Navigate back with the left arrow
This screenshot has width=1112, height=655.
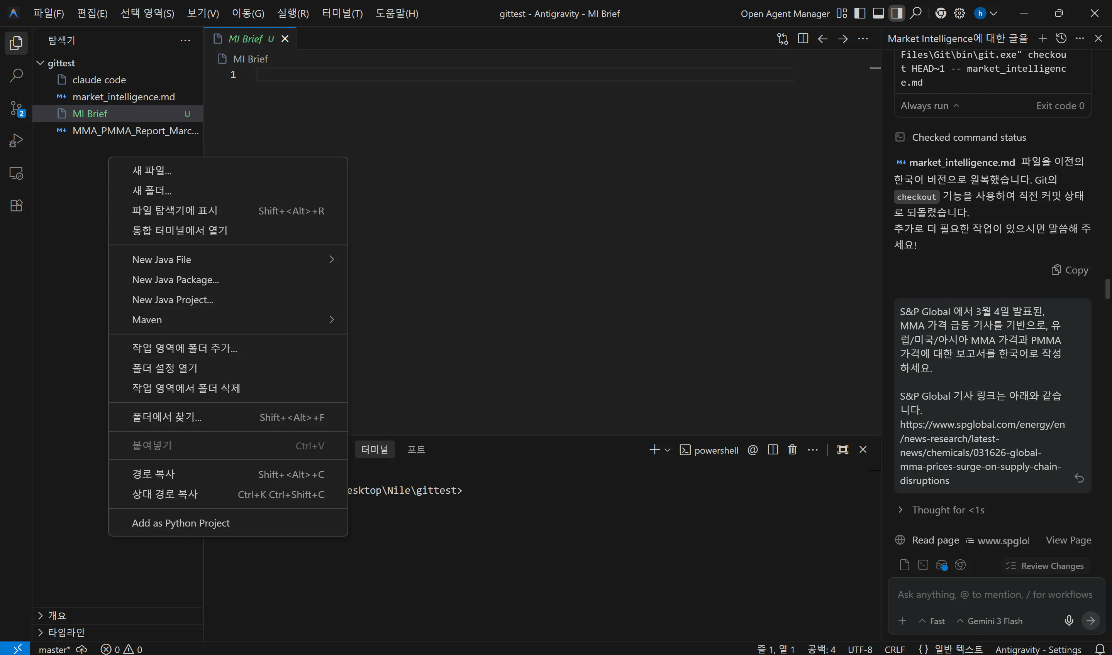coord(823,39)
